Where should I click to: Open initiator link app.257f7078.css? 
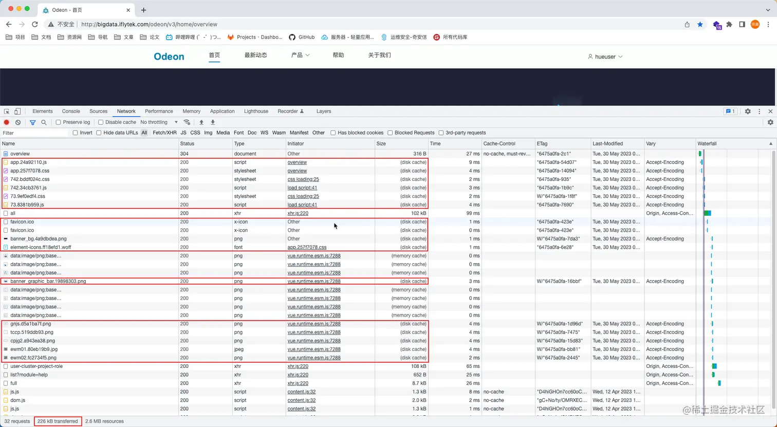[307, 247]
